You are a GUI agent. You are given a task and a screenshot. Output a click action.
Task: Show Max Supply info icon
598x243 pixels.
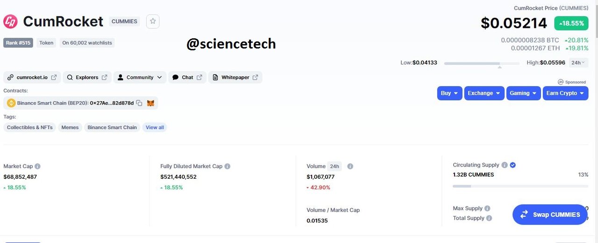point(487,208)
